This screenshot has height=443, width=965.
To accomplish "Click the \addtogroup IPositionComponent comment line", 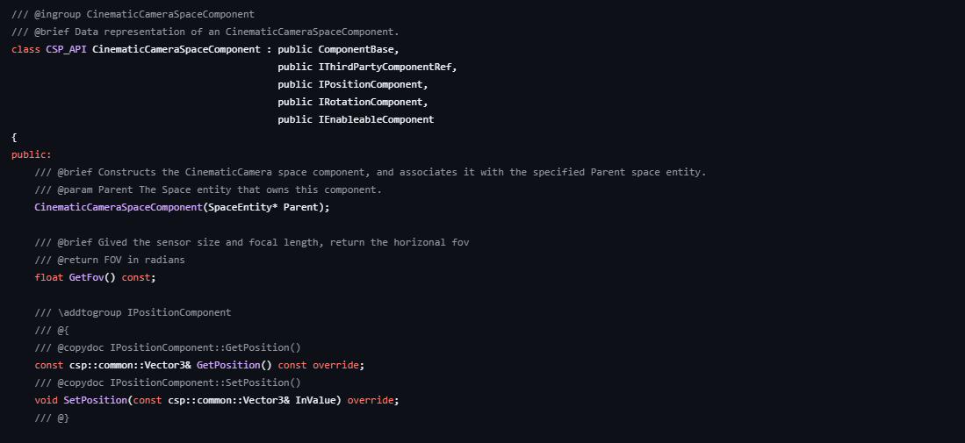I will coord(133,312).
